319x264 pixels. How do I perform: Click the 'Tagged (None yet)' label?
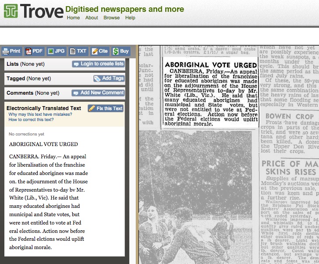pos(28,78)
